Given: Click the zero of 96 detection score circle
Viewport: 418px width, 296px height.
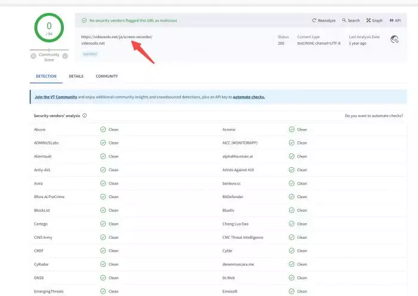Looking at the screenshot, I should 49,27.
